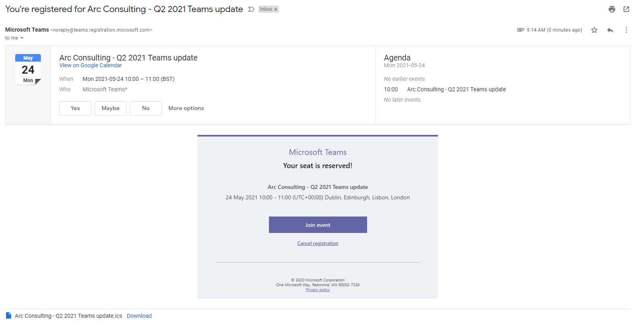Click the .ics attachment file icon
The height and width of the screenshot is (325, 636).
8,315
